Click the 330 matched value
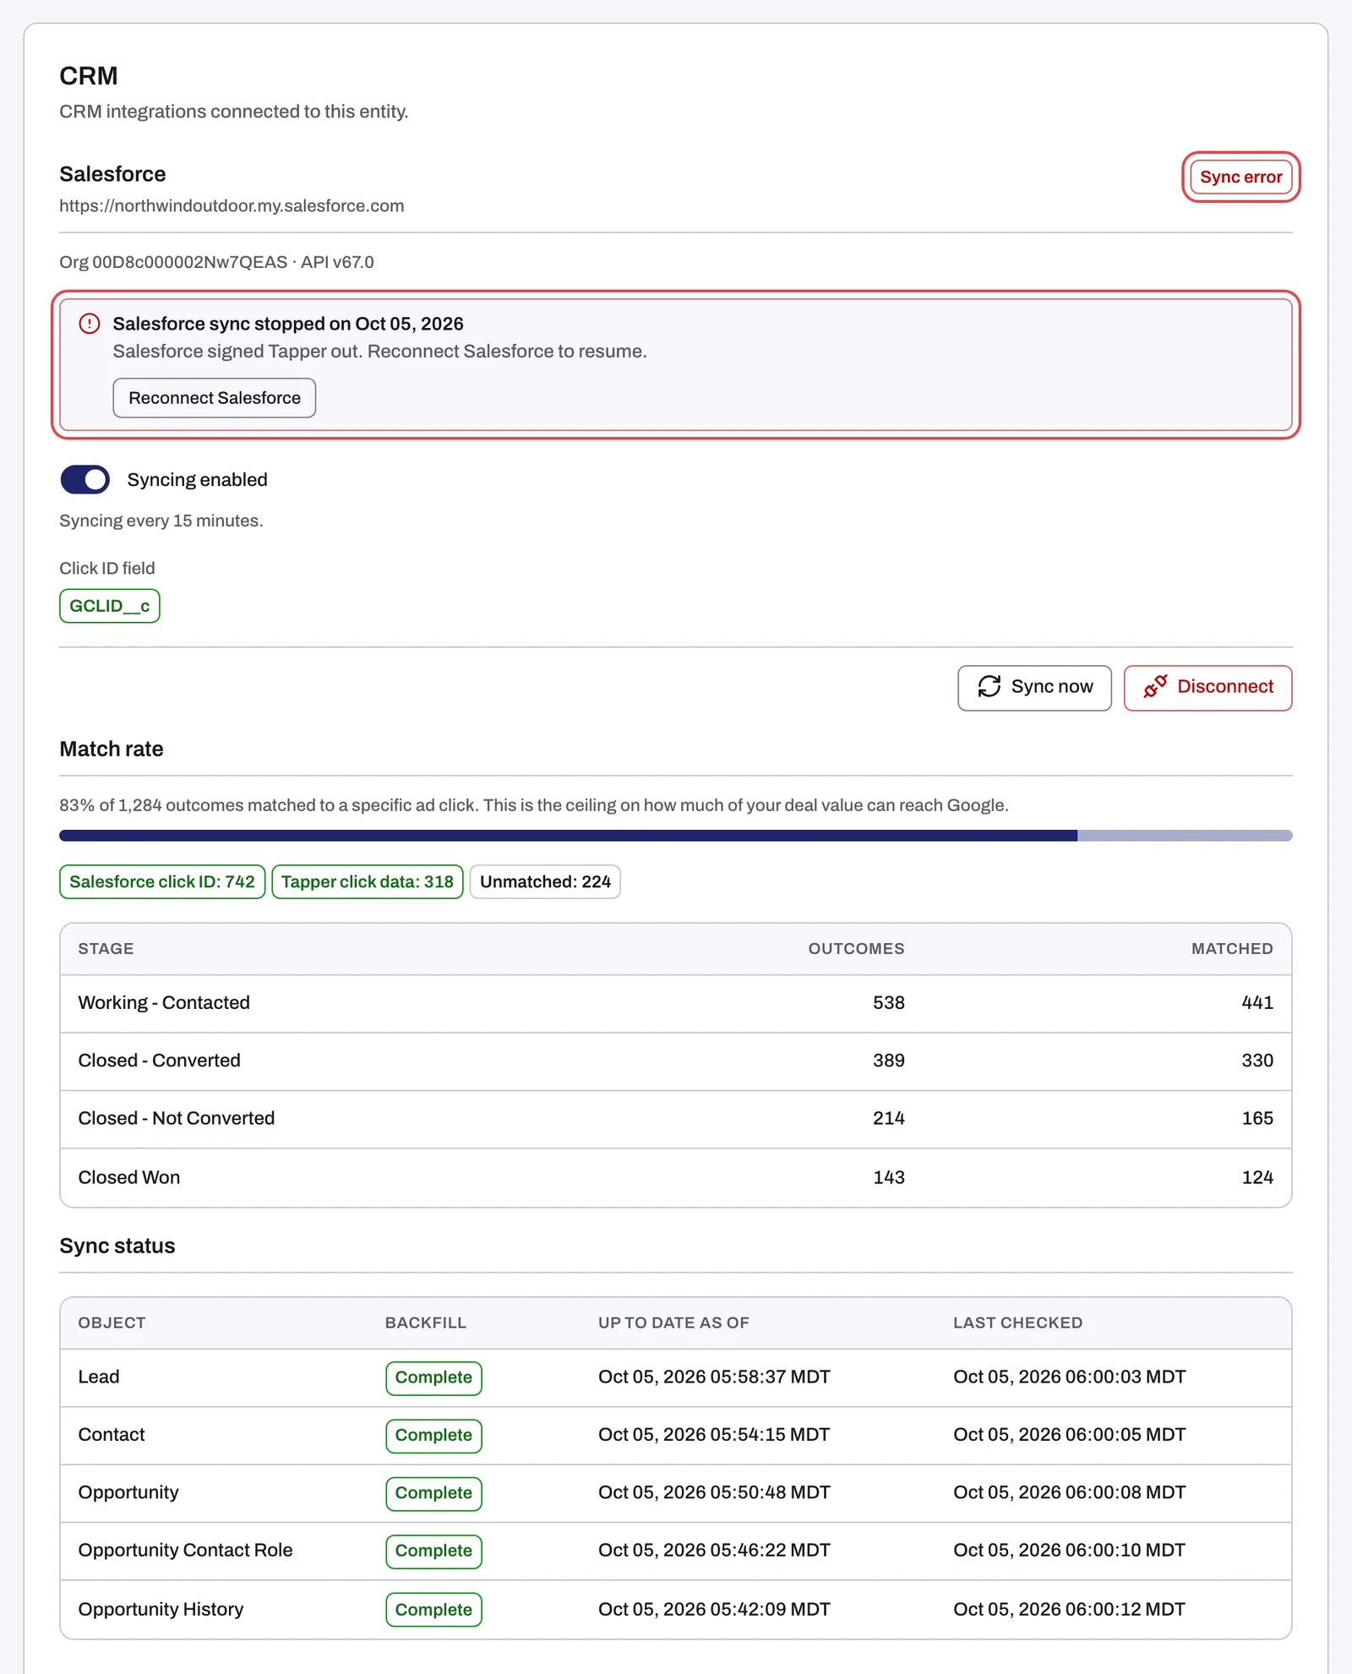The width and height of the screenshot is (1352, 1674). 1257,1061
